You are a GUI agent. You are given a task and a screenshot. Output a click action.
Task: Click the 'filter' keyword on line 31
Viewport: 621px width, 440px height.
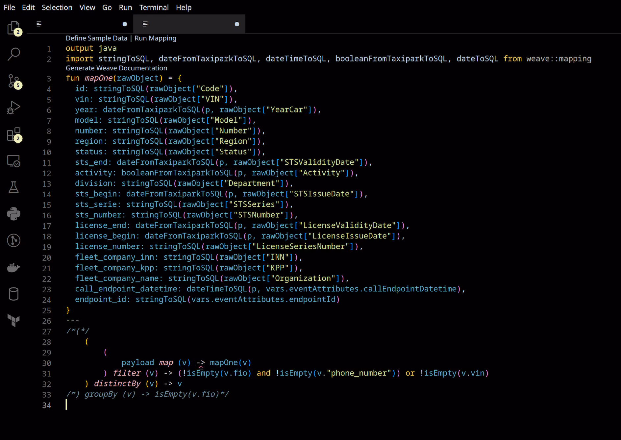pos(127,373)
